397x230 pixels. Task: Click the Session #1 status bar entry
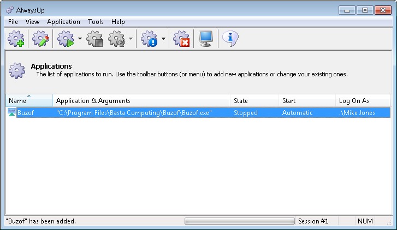tap(313, 221)
